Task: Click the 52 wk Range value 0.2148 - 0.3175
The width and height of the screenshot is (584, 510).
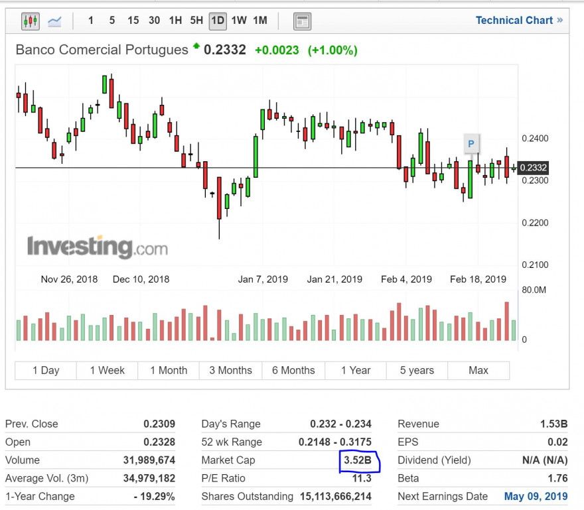Action: click(x=335, y=442)
